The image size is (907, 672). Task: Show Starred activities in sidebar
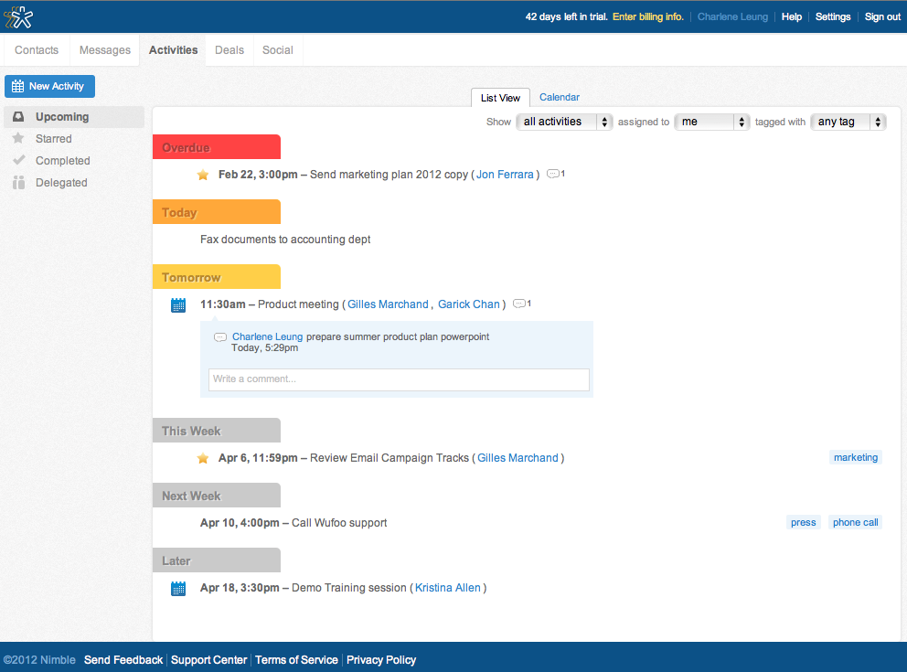pos(74,139)
